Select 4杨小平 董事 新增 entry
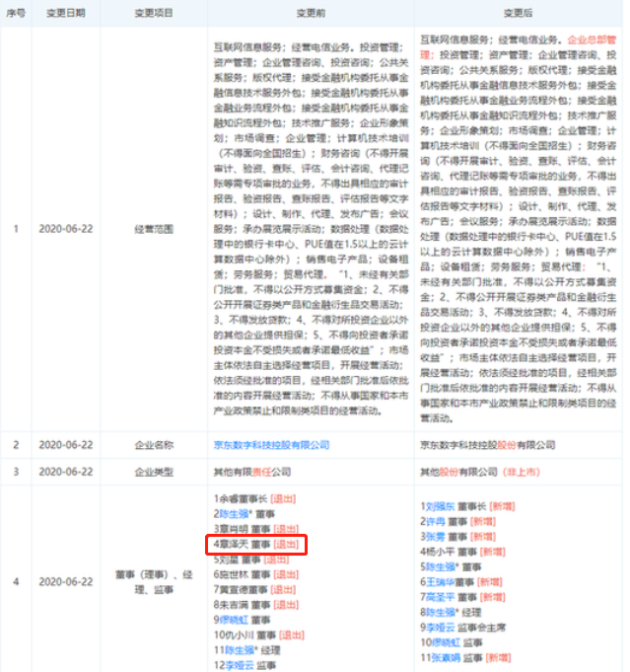The height and width of the screenshot is (672, 630). coord(462,552)
